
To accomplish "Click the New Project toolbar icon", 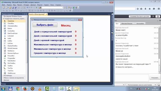I will [x=4, y=8].
